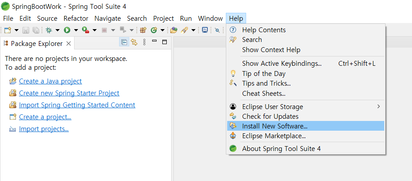Click the blue monitor toolbar icon
Image resolution: width=412 pixels, height=181 pixels.
[205, 30]
